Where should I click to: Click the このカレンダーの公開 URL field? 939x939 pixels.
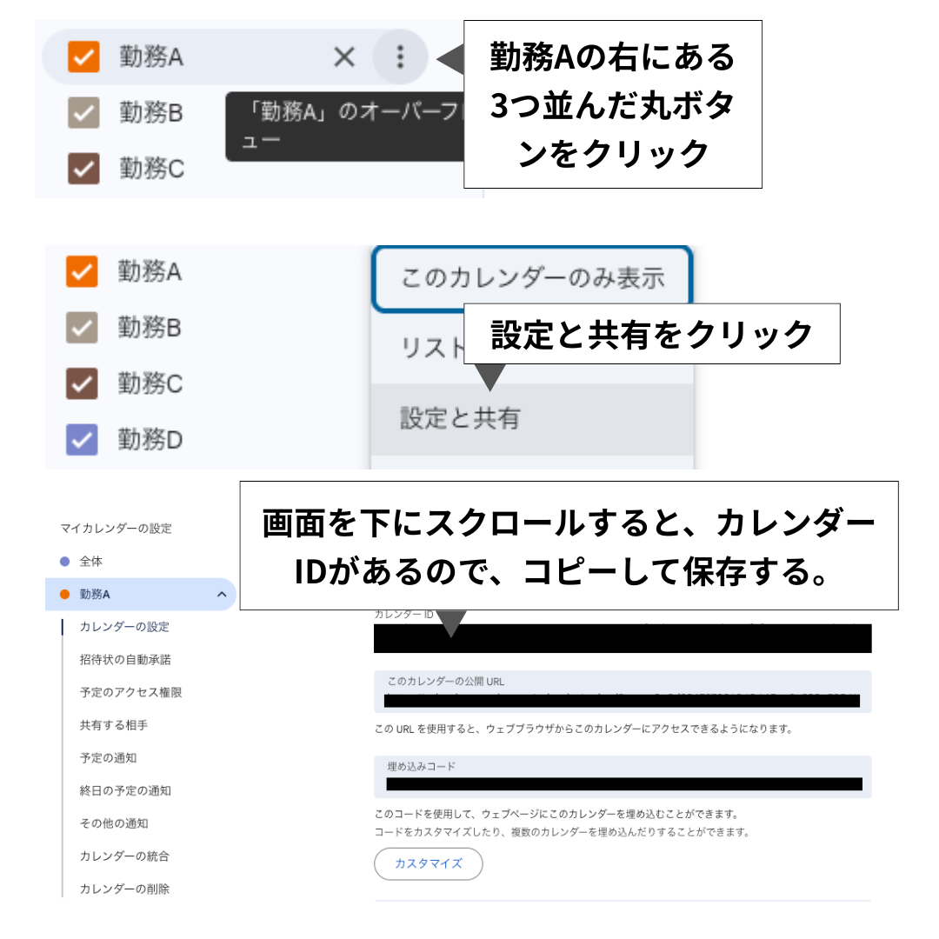click(x=623, y=692)
